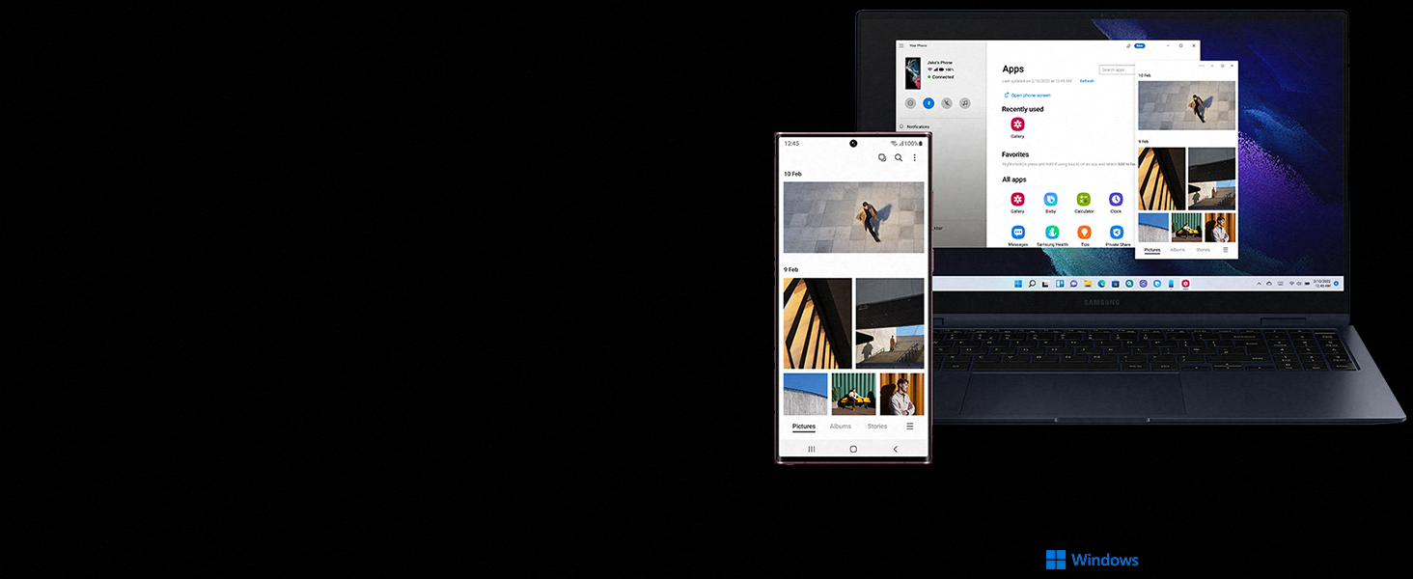The height and width of the screenshot is (579, 1413).
Task: Open the 10 Feb photo in the laptop gallery window
Action: (x=1186, y=105)
